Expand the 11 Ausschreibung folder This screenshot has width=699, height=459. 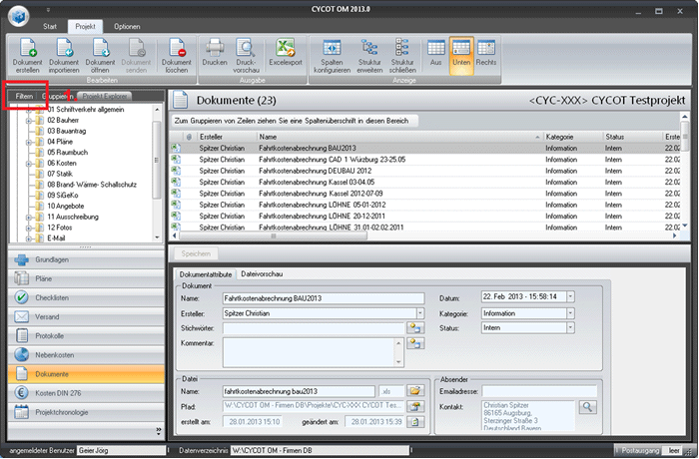tap(28, 217)
